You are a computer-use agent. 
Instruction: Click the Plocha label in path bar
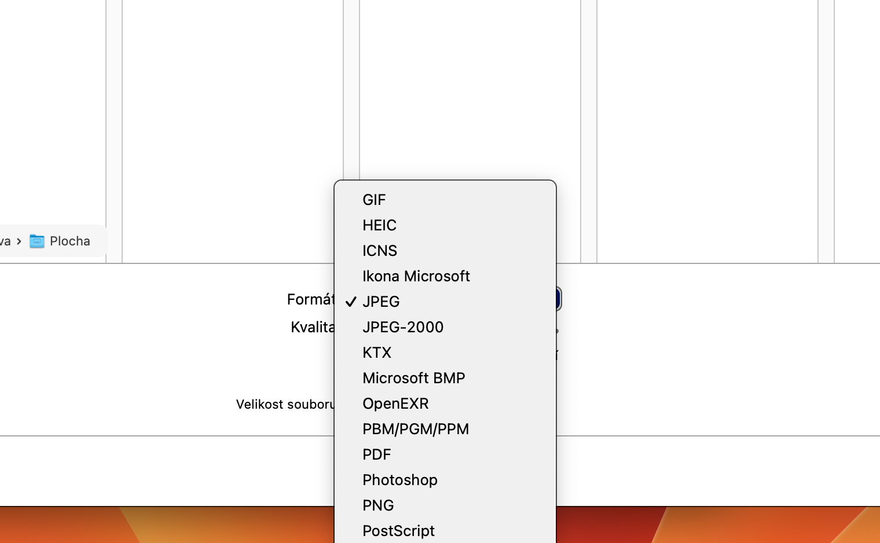coord(70,241)
